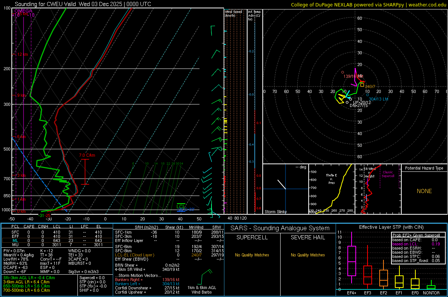
Task: Click the 'K = -12' index value
Action: [x=47, y=251]
